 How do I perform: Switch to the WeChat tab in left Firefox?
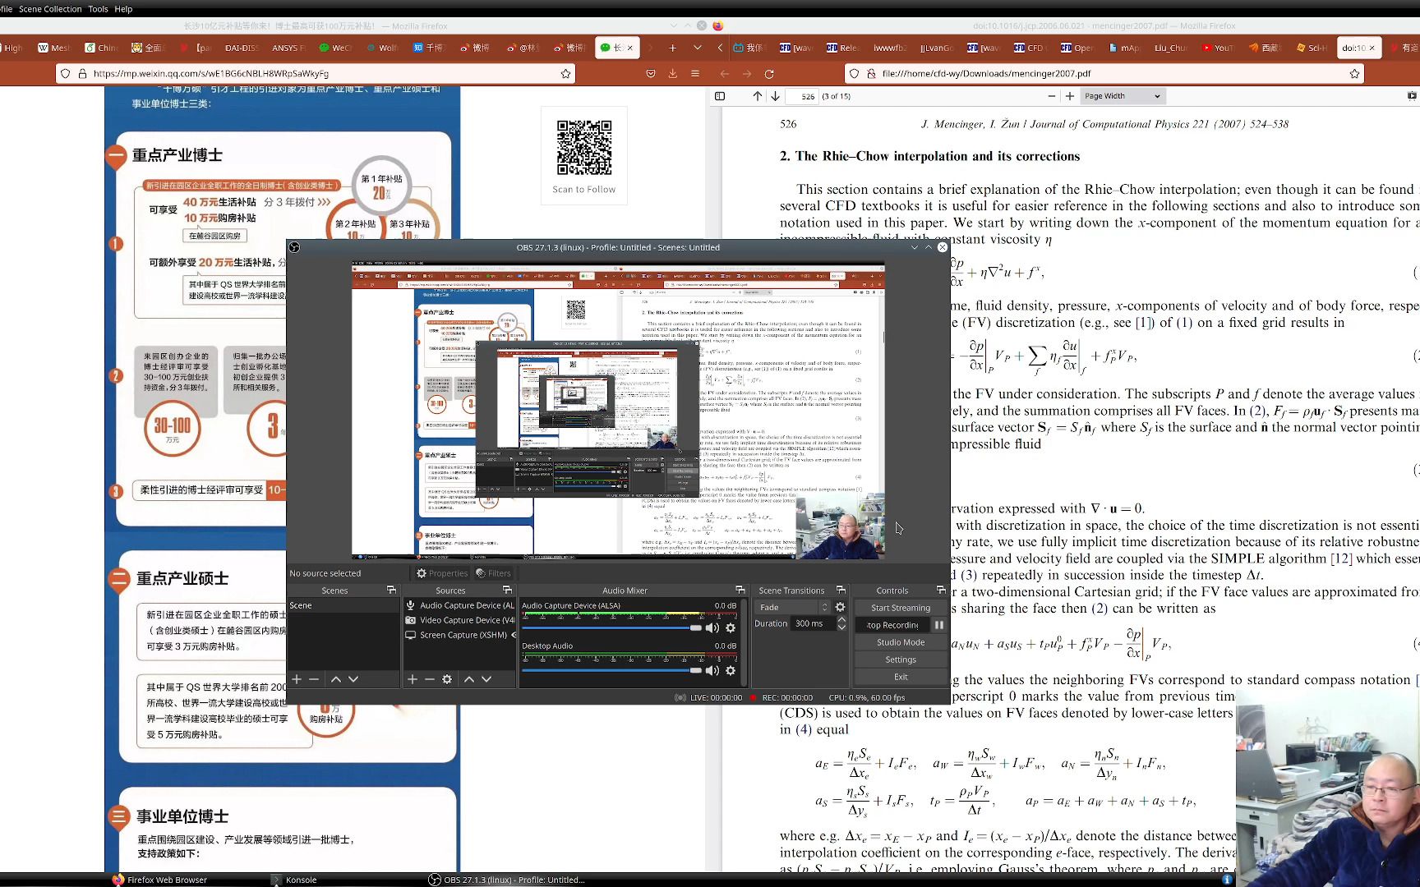point(335,48)
